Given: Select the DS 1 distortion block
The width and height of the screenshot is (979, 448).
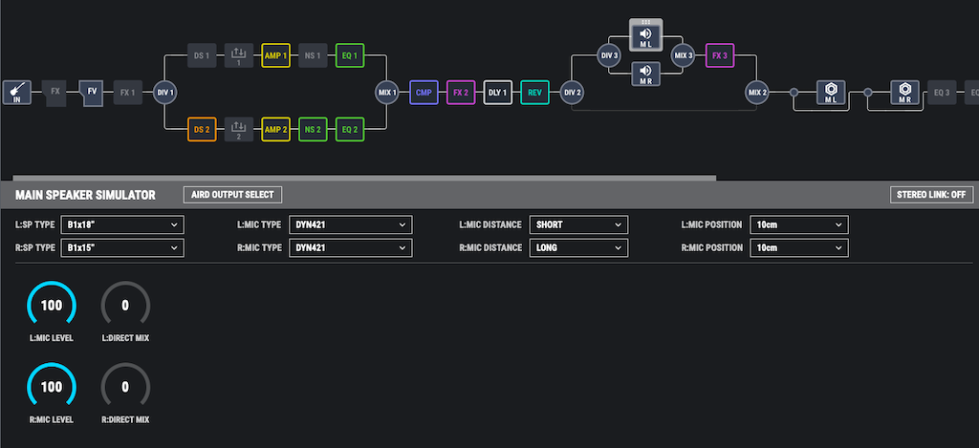Looking at the screenshot, I should 202,55.
